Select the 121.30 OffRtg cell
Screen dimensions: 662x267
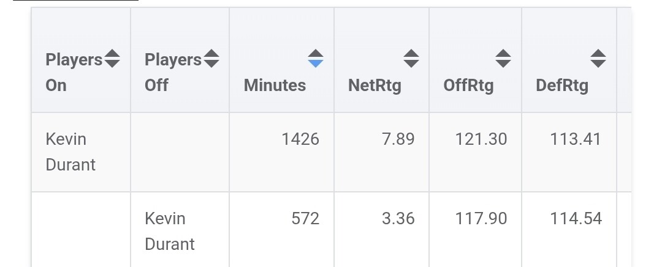pyautogui.click(x=481, y=139)
